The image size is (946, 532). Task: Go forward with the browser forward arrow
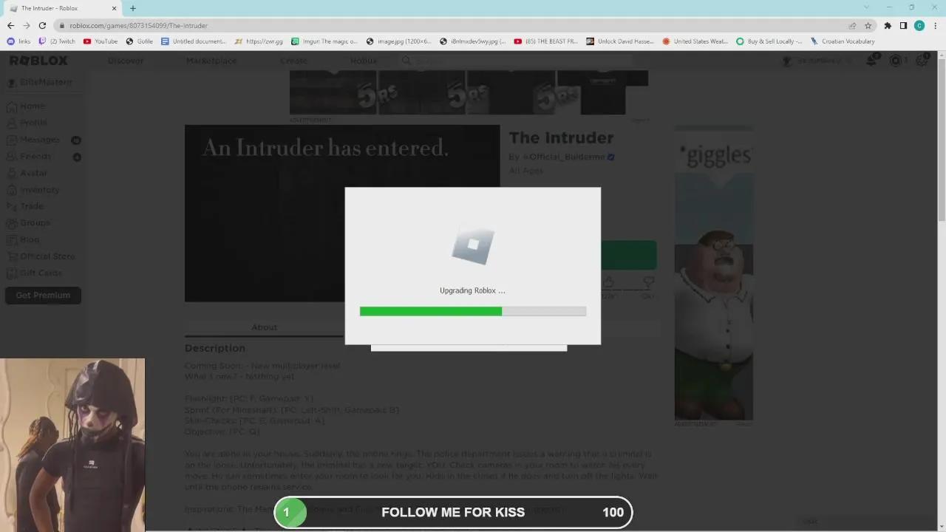tap(26, 25)
